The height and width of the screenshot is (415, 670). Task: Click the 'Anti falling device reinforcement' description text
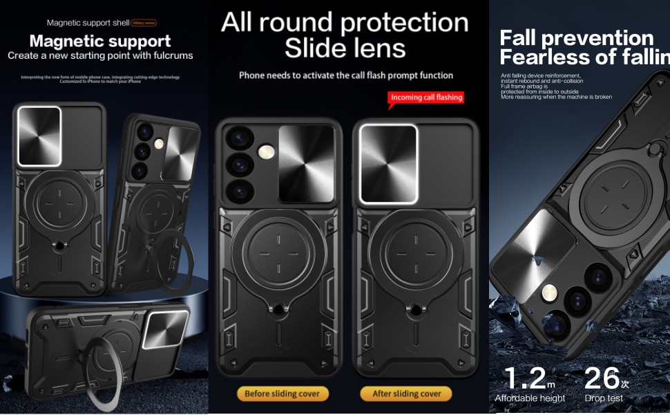556,86
